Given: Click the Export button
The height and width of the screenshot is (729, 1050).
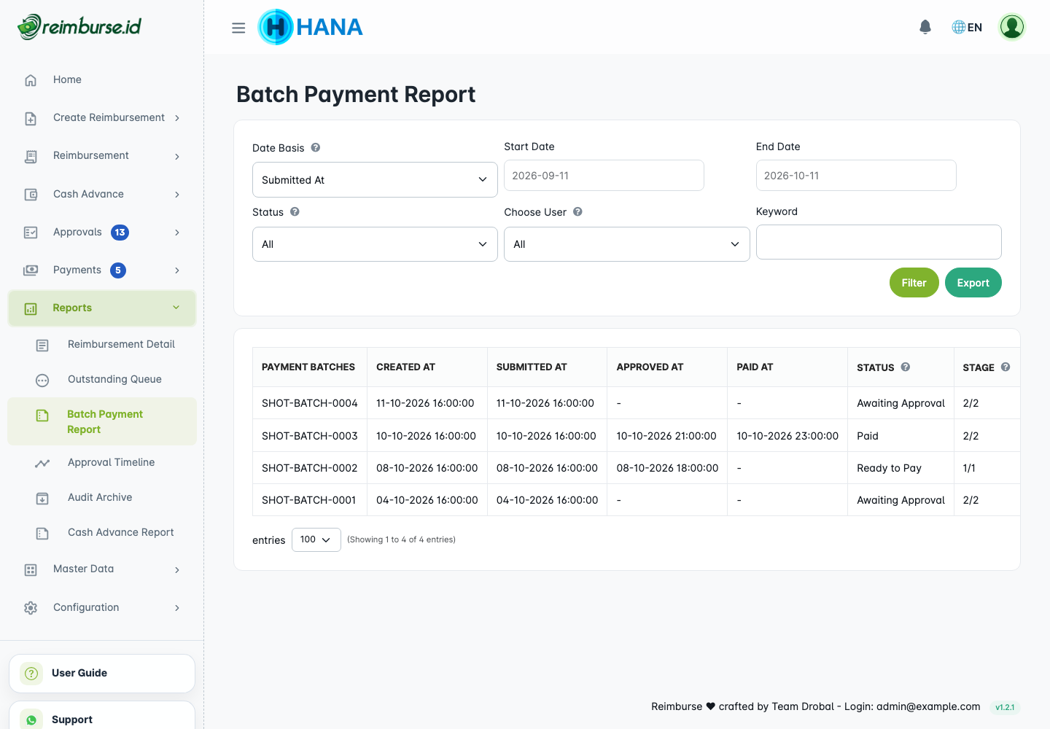Looking at the screenshot, I should pos(973,283).
